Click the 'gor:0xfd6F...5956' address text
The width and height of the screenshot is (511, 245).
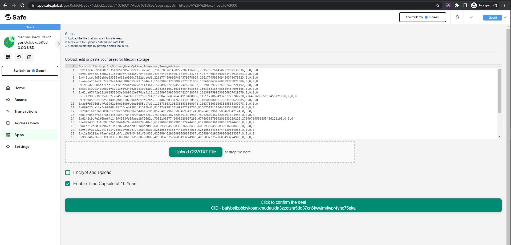(33, 42)
